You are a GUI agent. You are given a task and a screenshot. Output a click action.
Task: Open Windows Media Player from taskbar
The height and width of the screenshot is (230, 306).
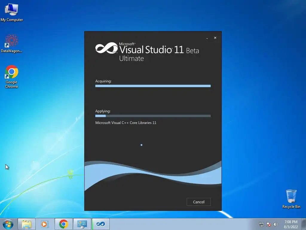pyautogui.click(x=45, y=224)
